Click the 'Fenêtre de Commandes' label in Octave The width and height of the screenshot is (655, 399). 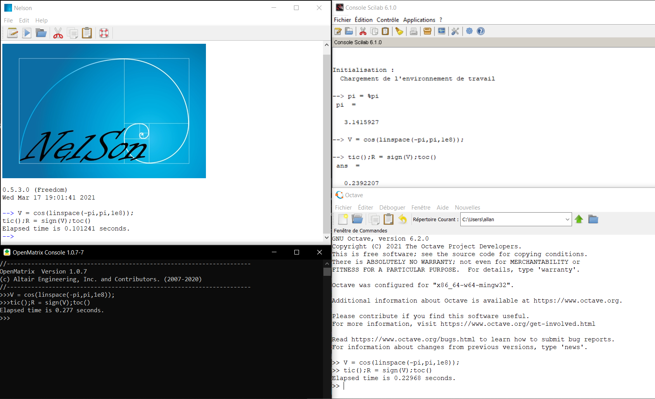360,230
